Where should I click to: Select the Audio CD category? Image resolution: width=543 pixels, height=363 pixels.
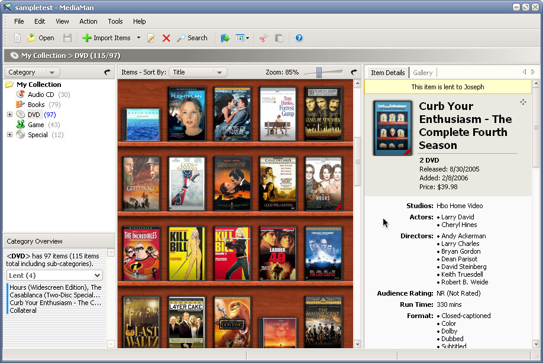coord(41,95)
